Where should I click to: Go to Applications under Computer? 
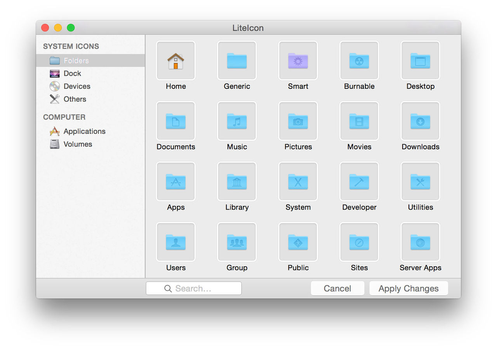[90, 131]
